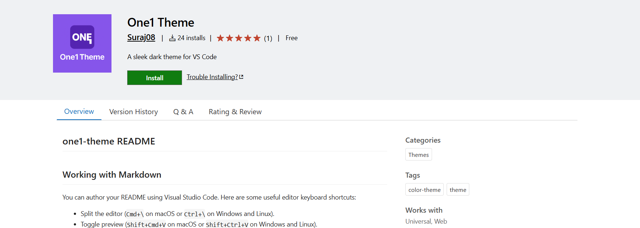Switch to the Version History tab
Viewport: 640px width, 228px height.
pos(133,112)
